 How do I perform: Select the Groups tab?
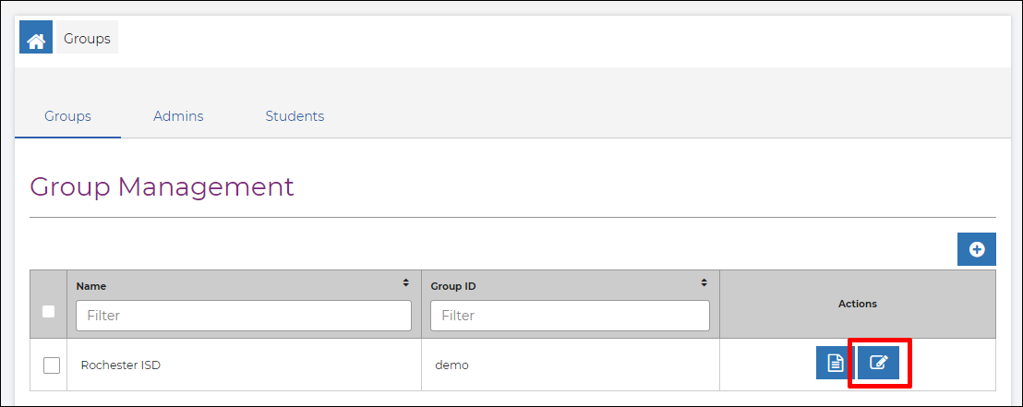[x=67, y=116]
